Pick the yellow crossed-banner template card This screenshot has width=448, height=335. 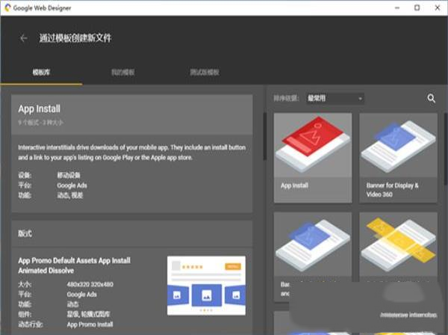pyautogui.click(x=398, y=248)
